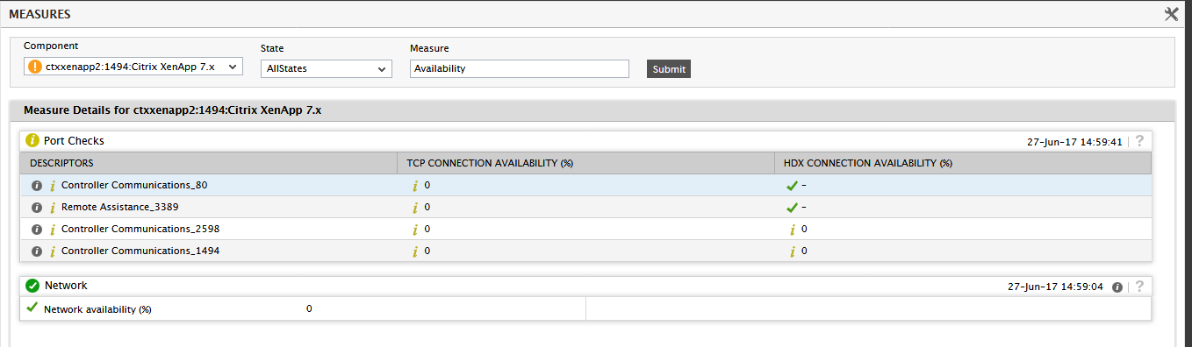Select the Network availability (%) measure
1192x347 pixels.
coord(97,309)
